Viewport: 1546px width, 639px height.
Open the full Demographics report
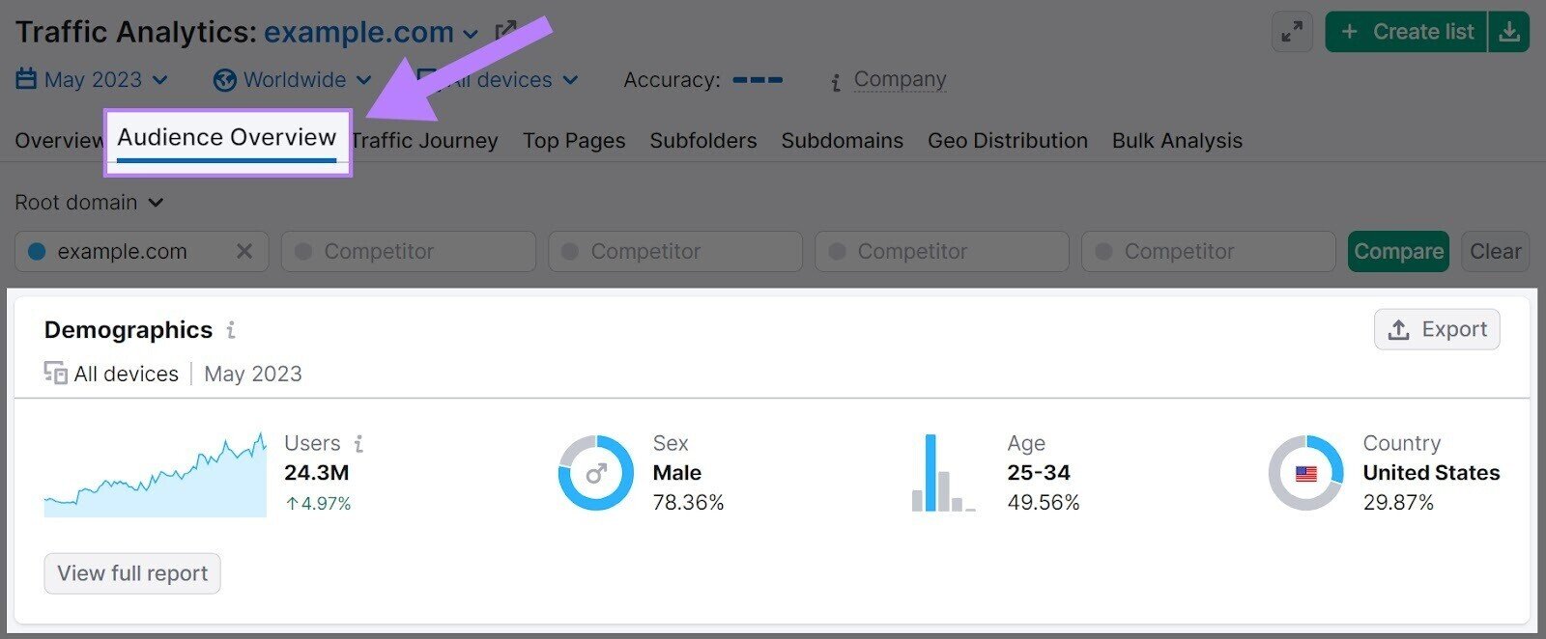click(131, 573)
